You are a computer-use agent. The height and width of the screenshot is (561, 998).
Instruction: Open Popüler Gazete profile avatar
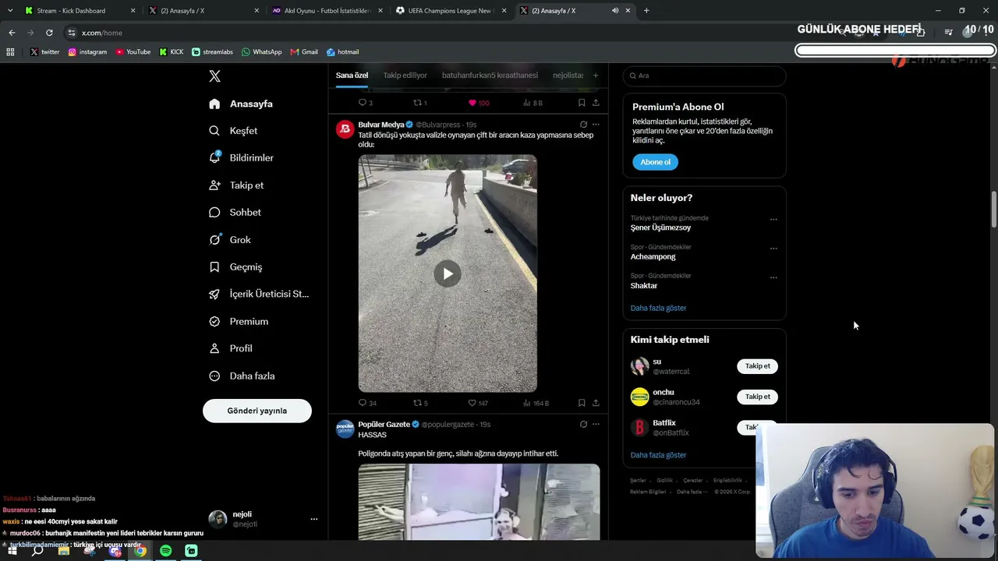point(345,429)
